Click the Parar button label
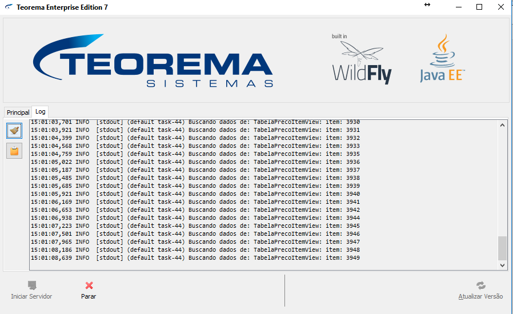The image size is (513, 314). click(x=89, y=296)
